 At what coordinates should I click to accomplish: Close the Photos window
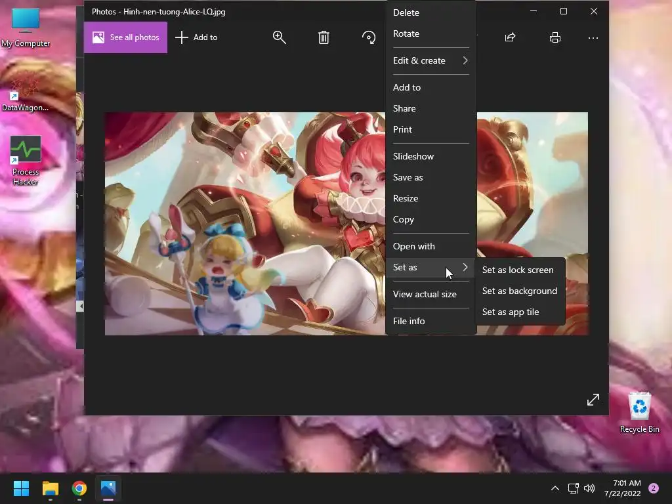593,11
